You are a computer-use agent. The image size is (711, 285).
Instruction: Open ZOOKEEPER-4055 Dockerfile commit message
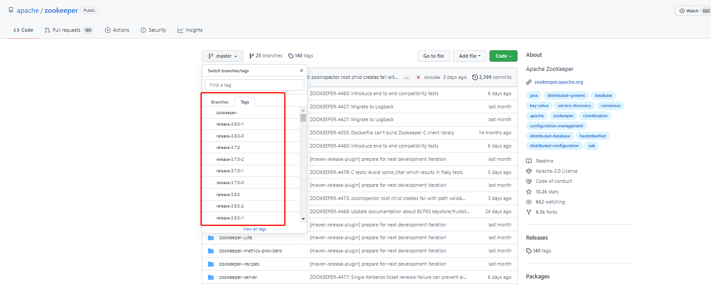tap(382, 133)
